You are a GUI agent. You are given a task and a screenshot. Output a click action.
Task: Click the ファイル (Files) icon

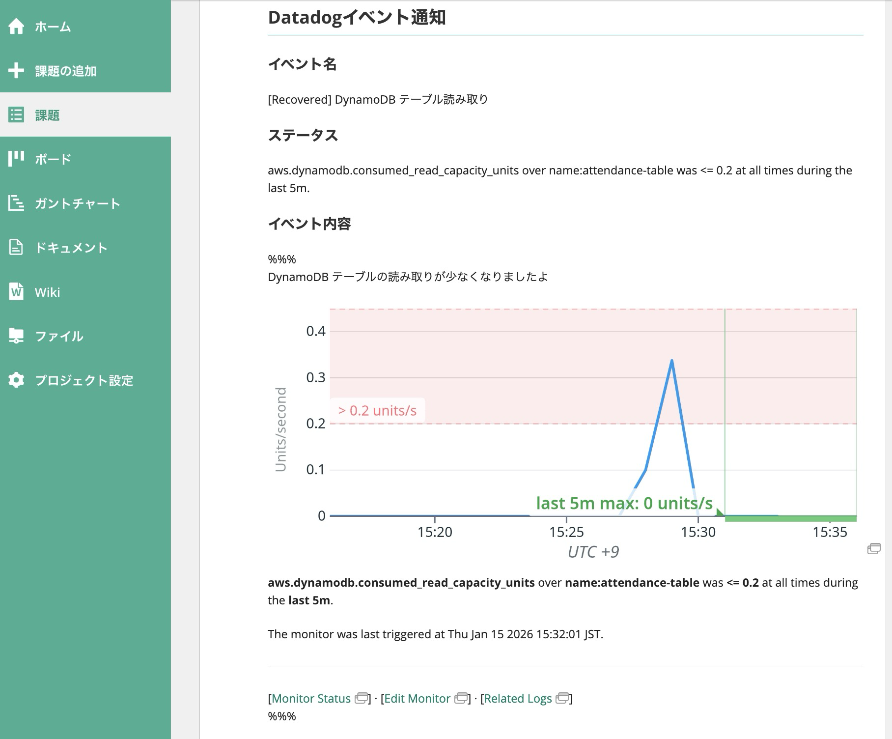16,336
